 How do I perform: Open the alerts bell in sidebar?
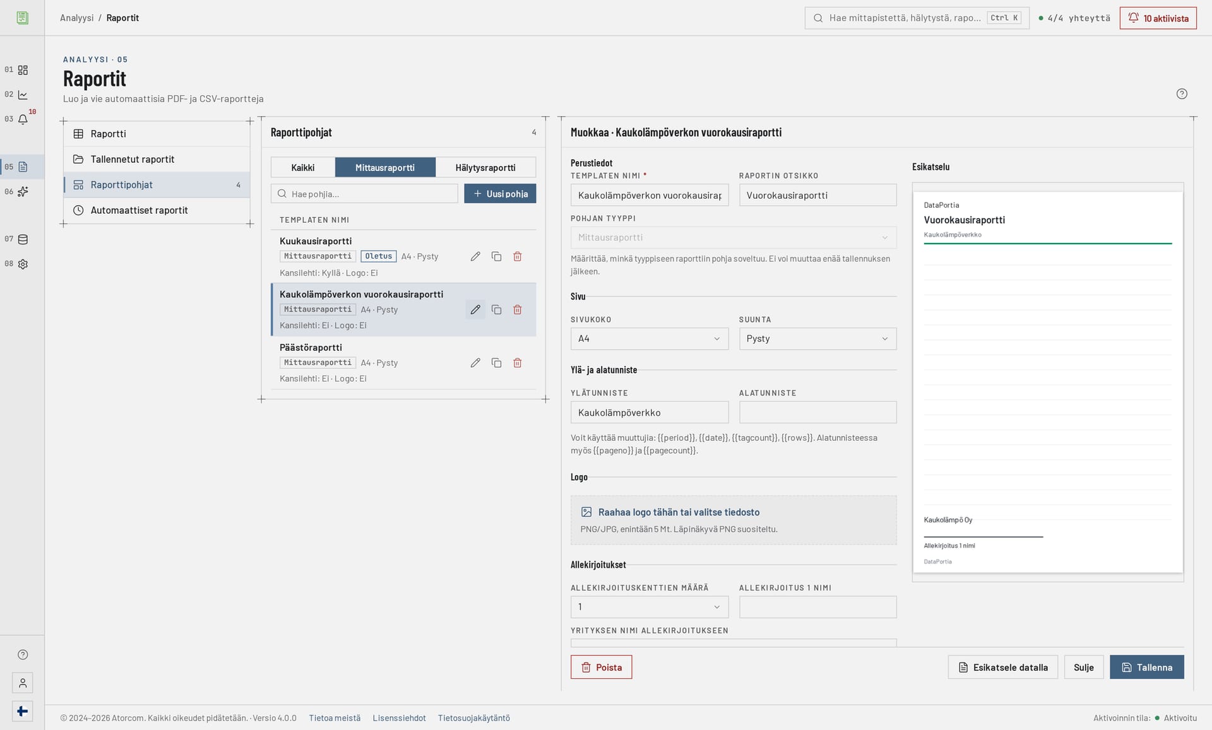pos(23,119)
